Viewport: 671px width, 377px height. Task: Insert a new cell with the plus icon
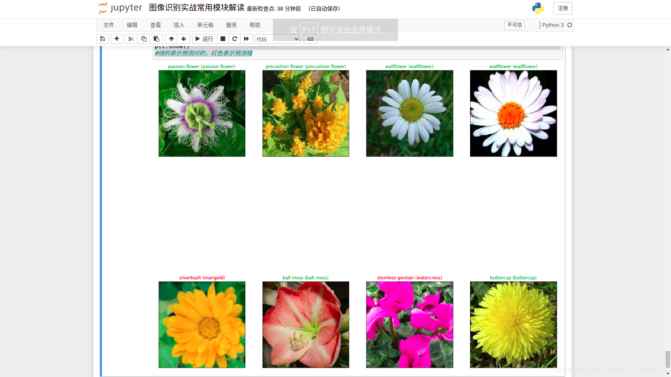coord(116,39)
